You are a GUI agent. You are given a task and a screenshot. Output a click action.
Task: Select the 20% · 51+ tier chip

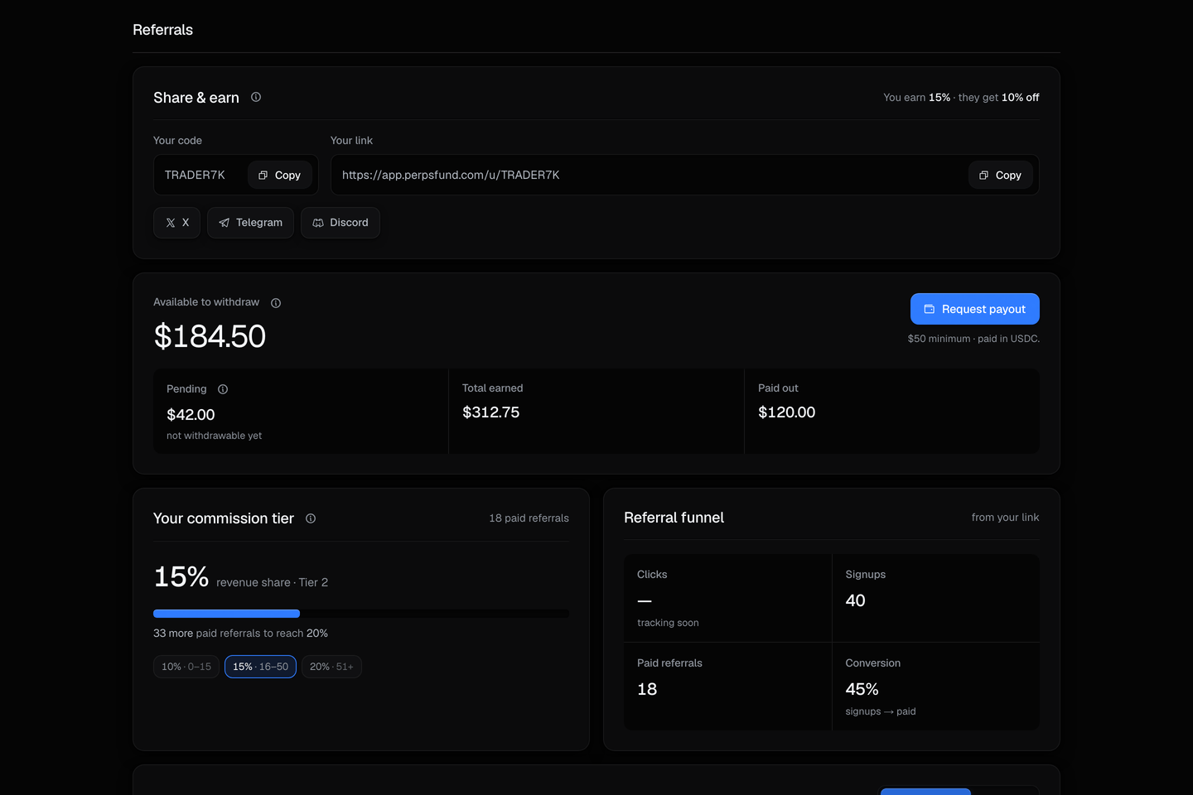pyautogui.click(x=331, y=667)
